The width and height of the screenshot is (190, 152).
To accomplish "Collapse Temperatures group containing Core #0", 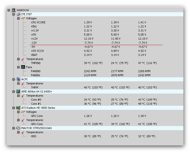I will (18, 96).
